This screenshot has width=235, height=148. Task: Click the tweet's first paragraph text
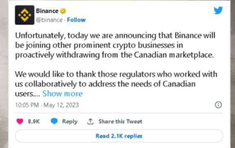115,45
